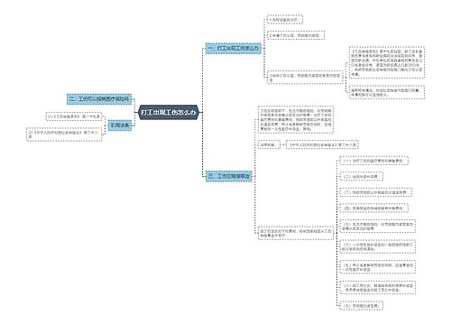Image resolution: width=451 pixels, height=325 pixels.
Task: Select item (三) about 交通食宿费
Action: pyautogui.click(x=375, y=192)
